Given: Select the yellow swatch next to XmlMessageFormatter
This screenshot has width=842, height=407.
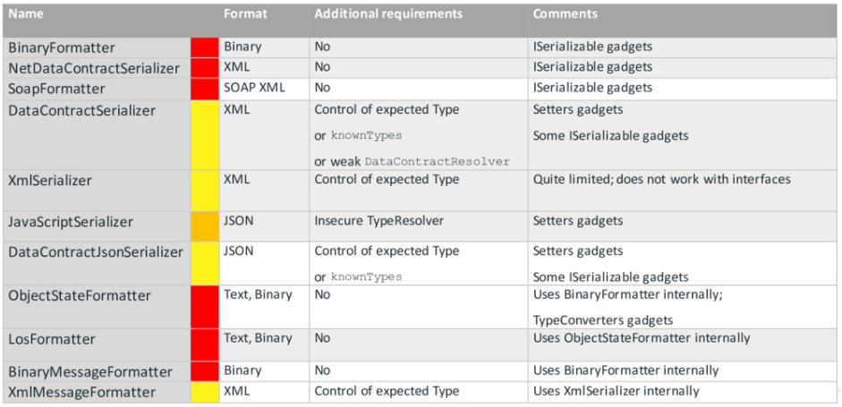Looking at the screenshot, I should [x=204, y=392].
